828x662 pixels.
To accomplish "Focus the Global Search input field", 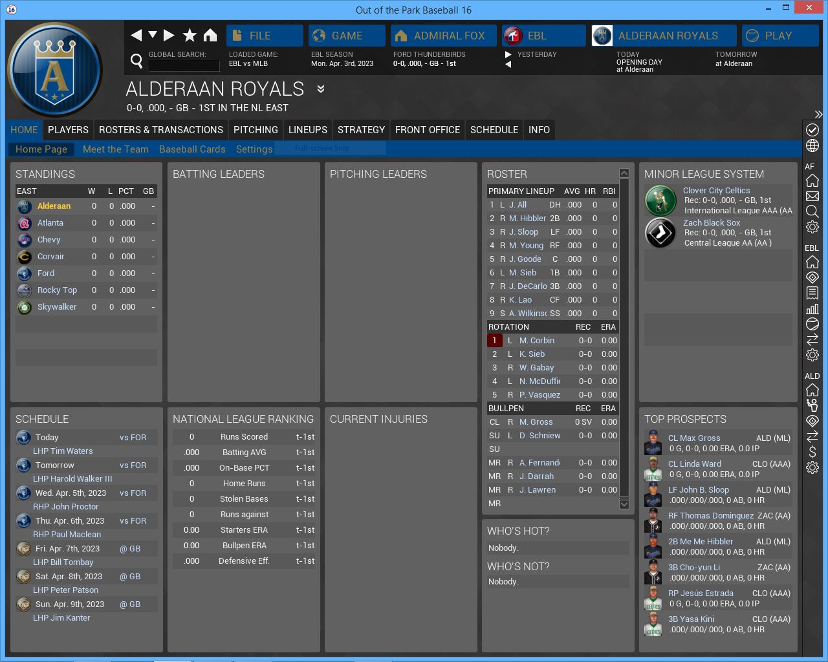I will pos(184,65).
